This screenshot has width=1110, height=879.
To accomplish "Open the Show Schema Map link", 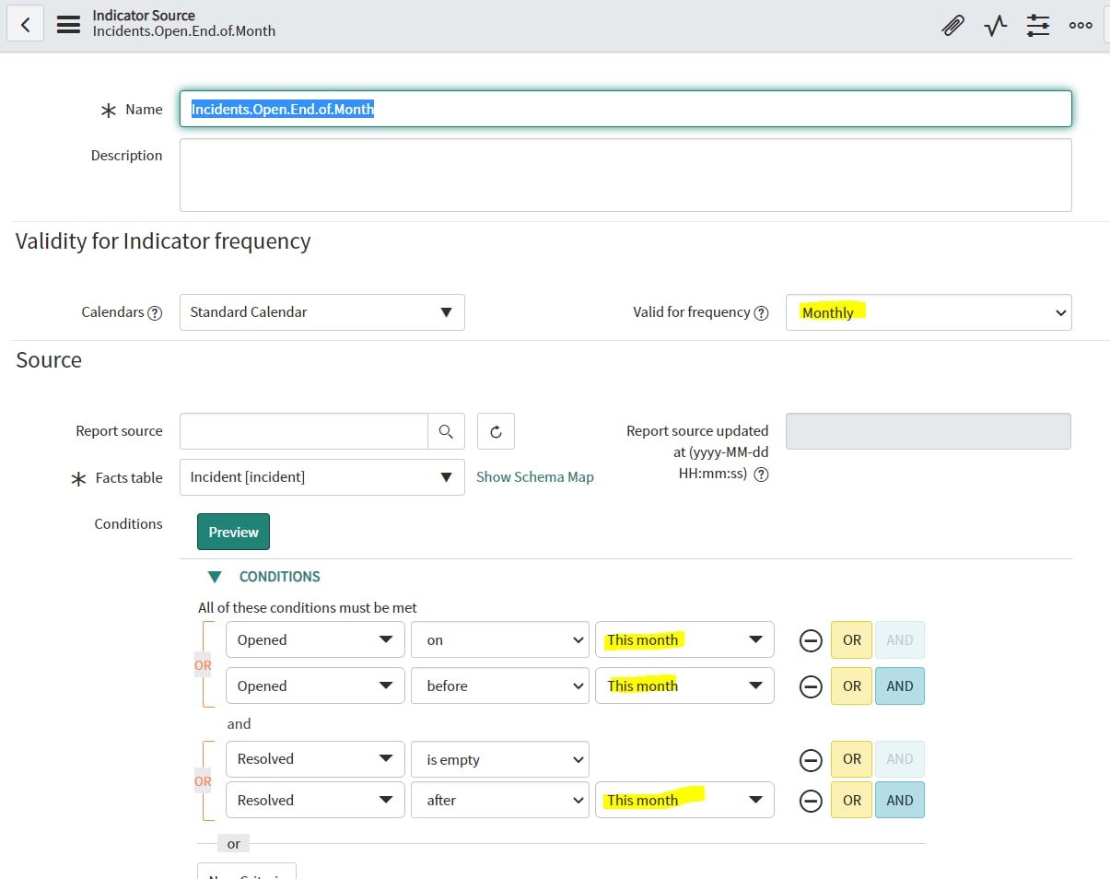I will coord(534,477).
